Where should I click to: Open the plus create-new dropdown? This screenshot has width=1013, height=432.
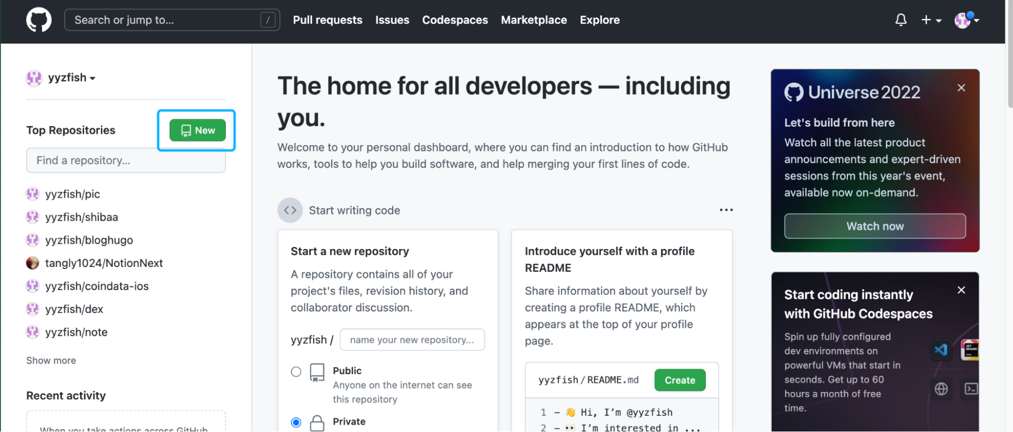pos(931,20)
